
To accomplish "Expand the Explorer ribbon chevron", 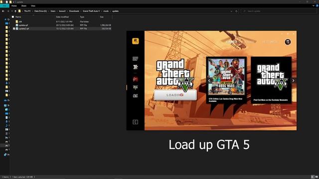I will 314,6.
